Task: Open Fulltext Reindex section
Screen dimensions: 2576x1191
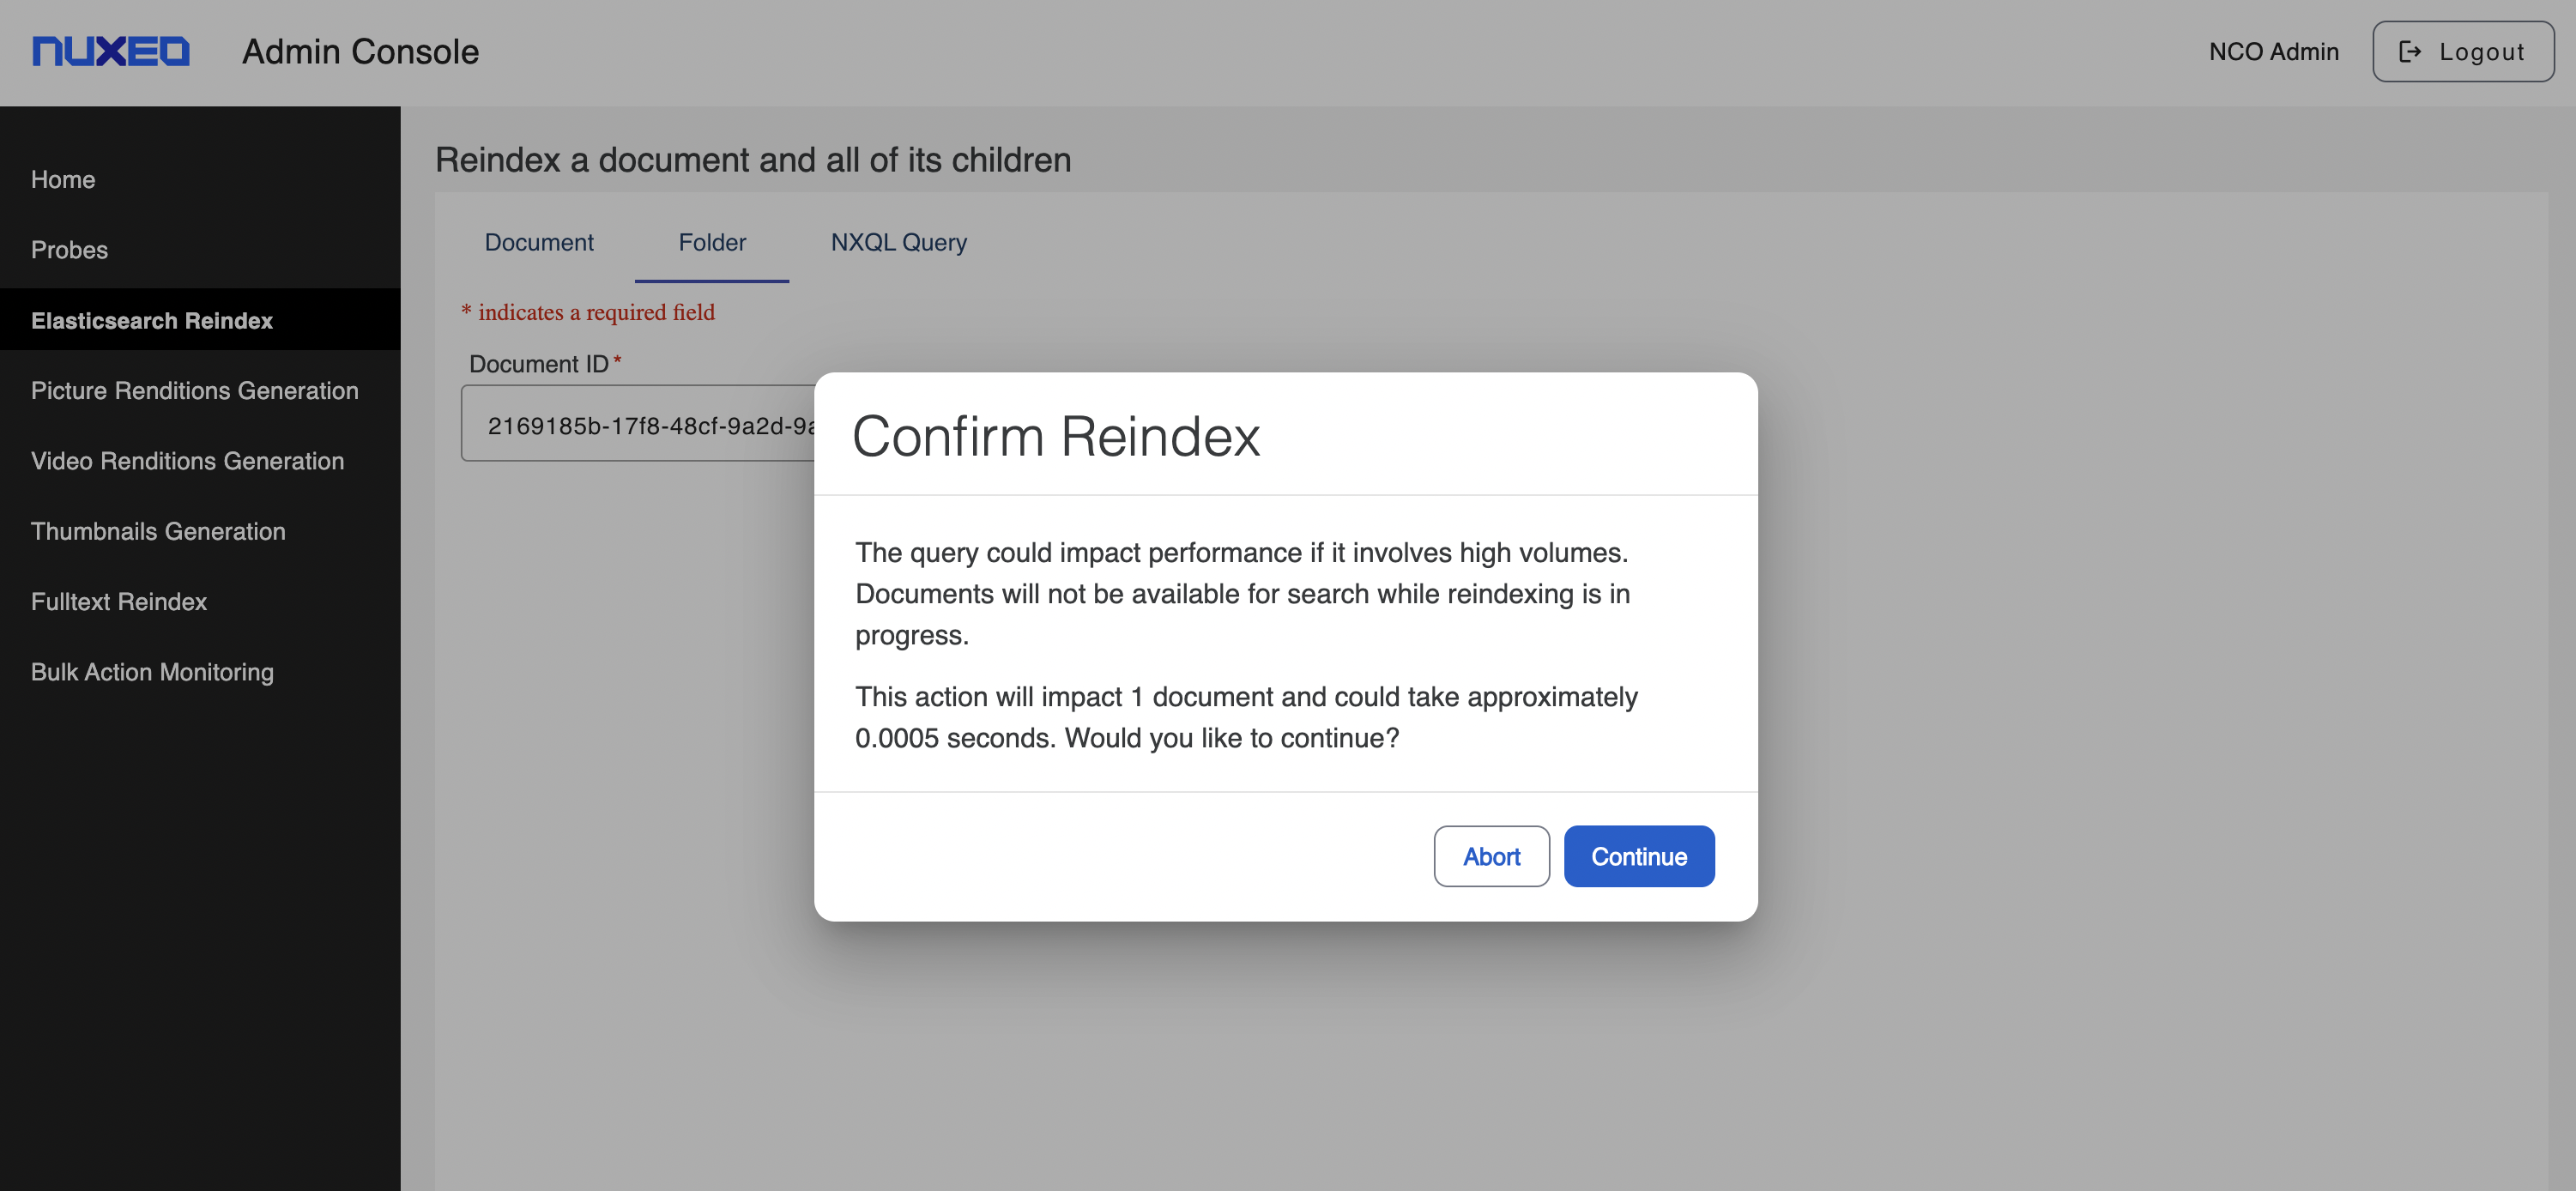Action: [x=119, y=602]
